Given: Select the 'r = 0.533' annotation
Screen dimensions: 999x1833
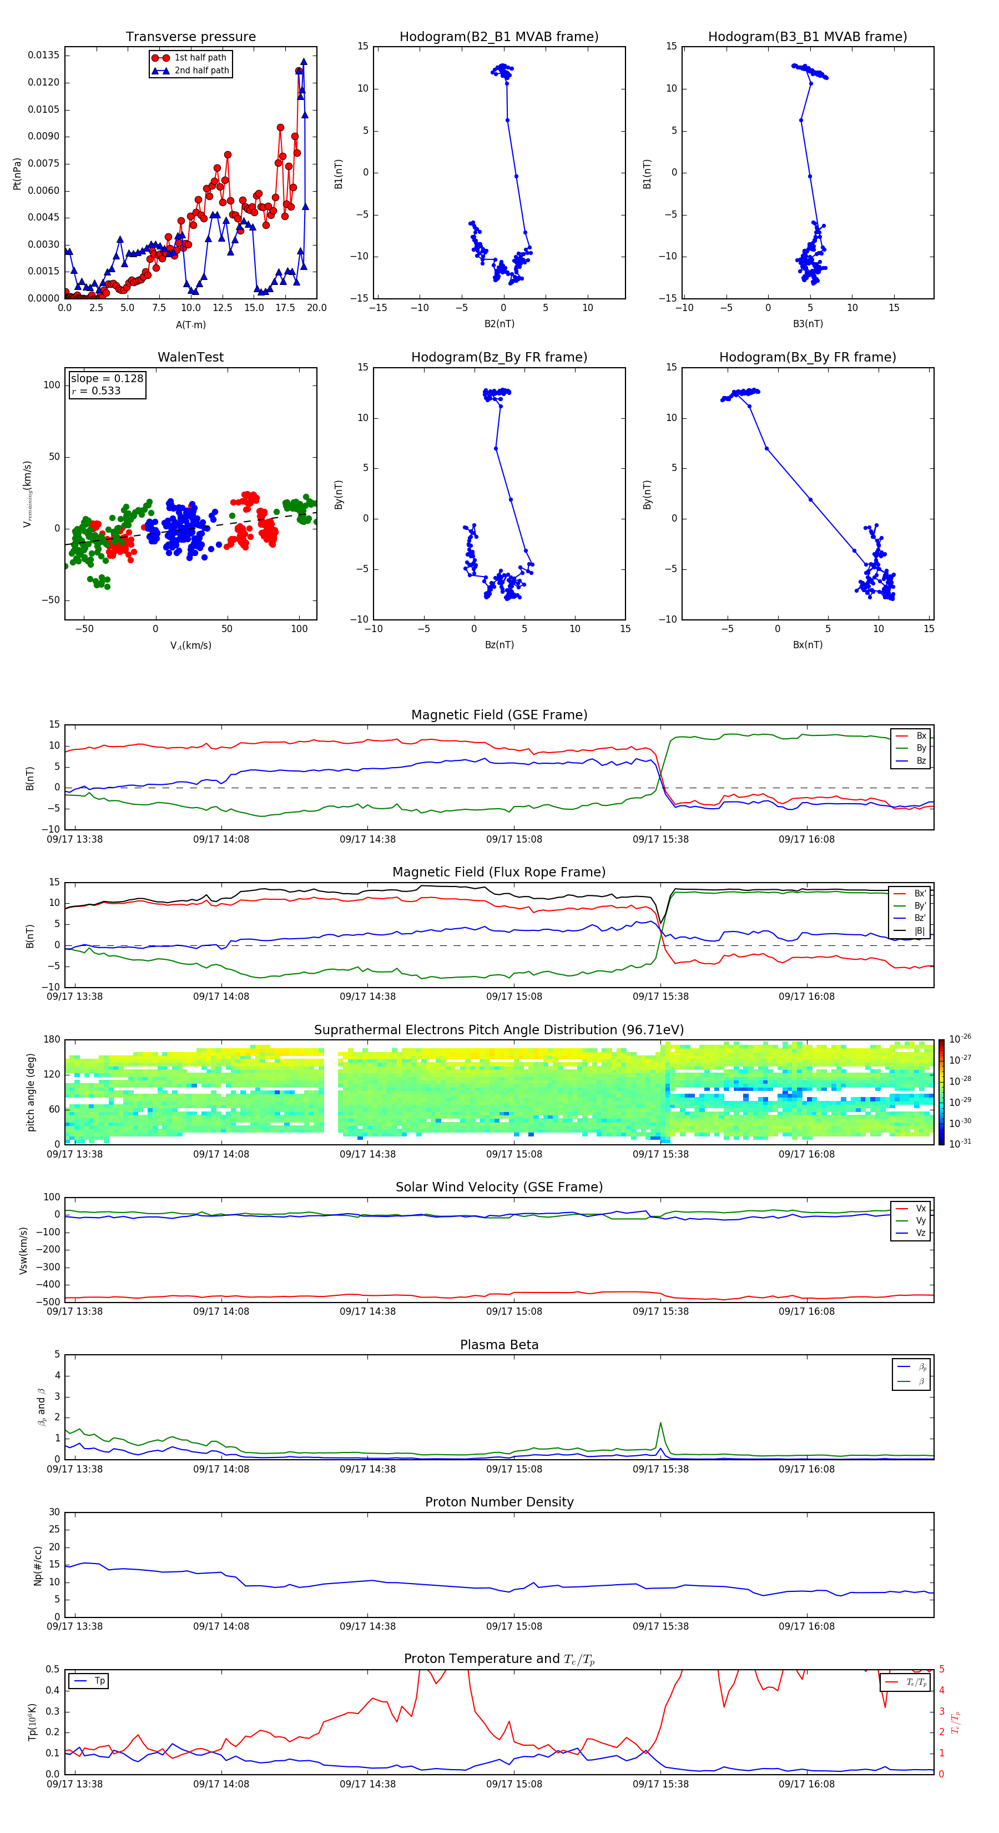Looking at the screenshot, I should click(96, 390).
